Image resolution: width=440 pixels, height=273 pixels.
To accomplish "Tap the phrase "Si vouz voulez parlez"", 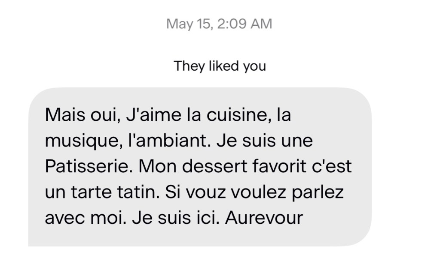I will (254, 192).
